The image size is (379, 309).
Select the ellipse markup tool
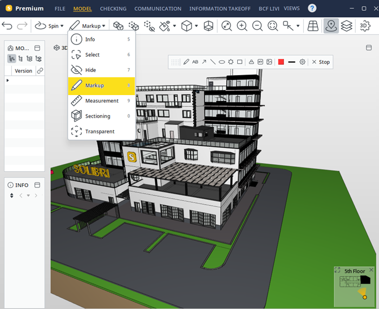pos(221,62)
